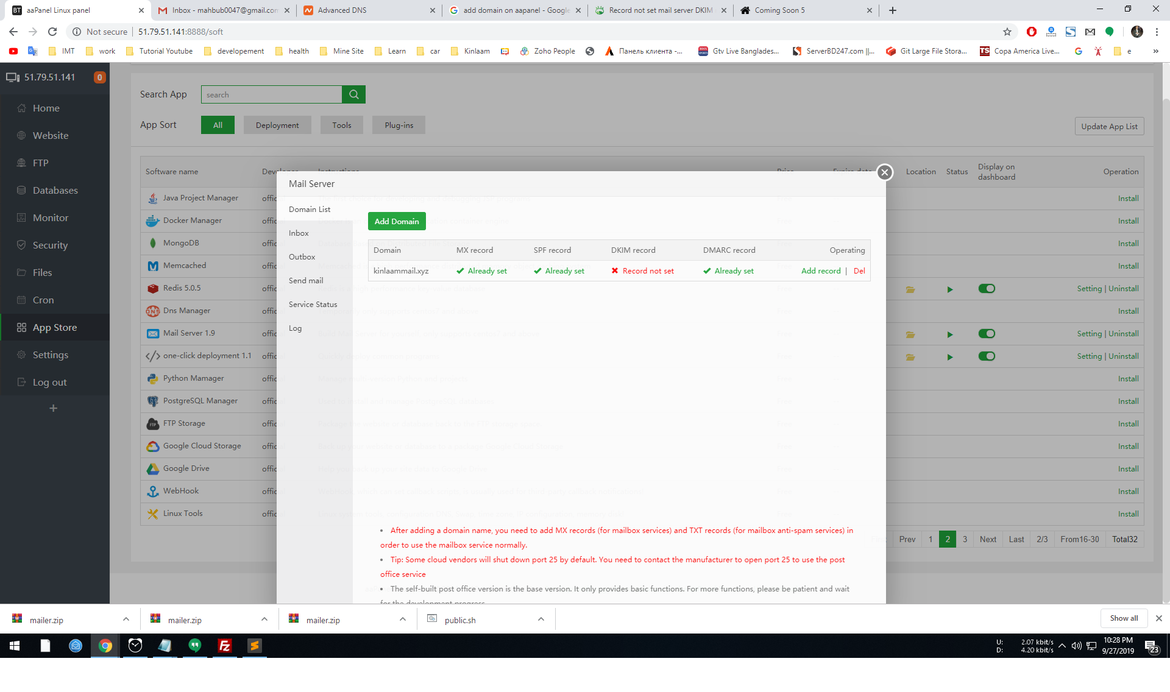Viewport: 1170px width, 692px height.
Task: Close the Mail Server dialog
Action: point(885,172)
